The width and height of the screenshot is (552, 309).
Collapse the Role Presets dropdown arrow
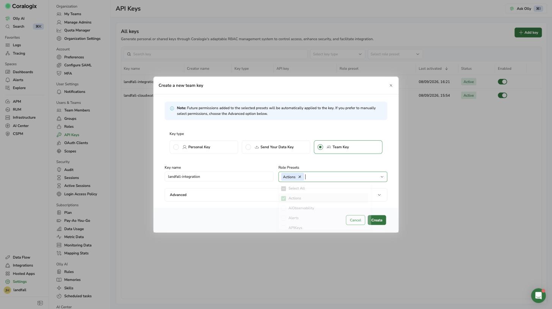(382, 177)
